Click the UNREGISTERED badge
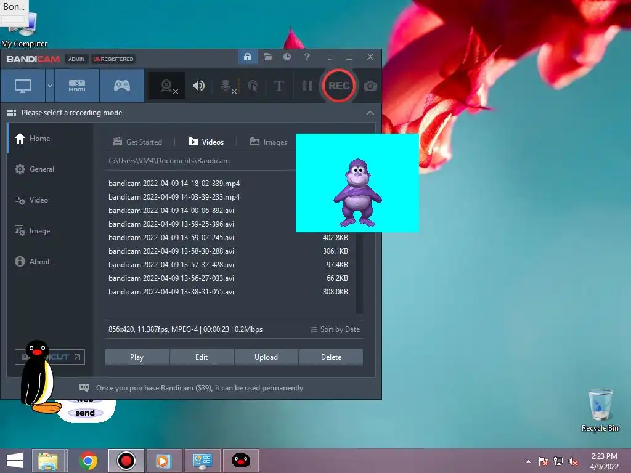The width and height of the screenshot is (631, 473). tap(113, 59)
